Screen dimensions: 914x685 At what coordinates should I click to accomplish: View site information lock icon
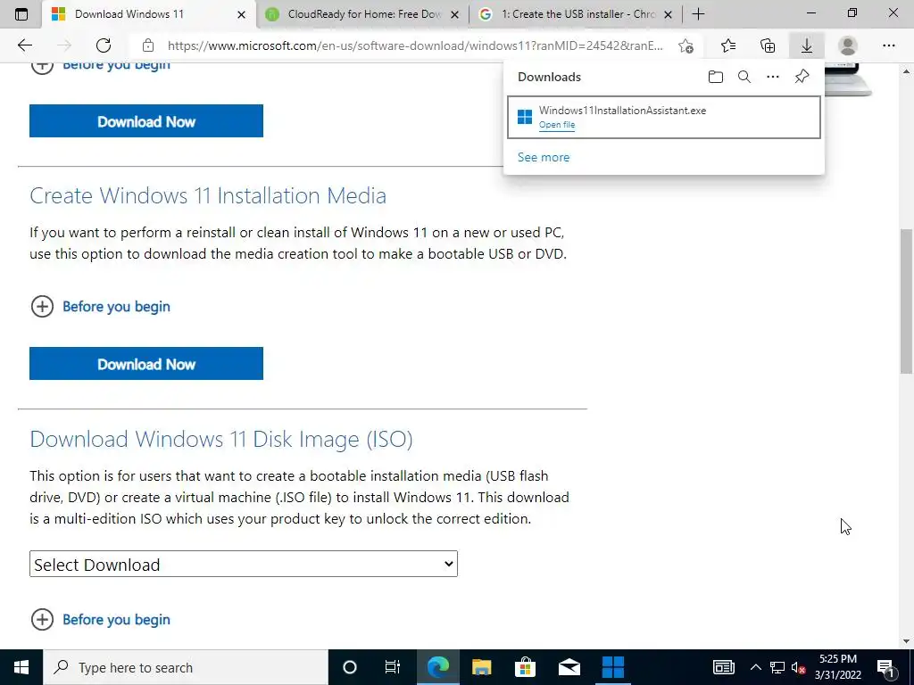(148, 45)
